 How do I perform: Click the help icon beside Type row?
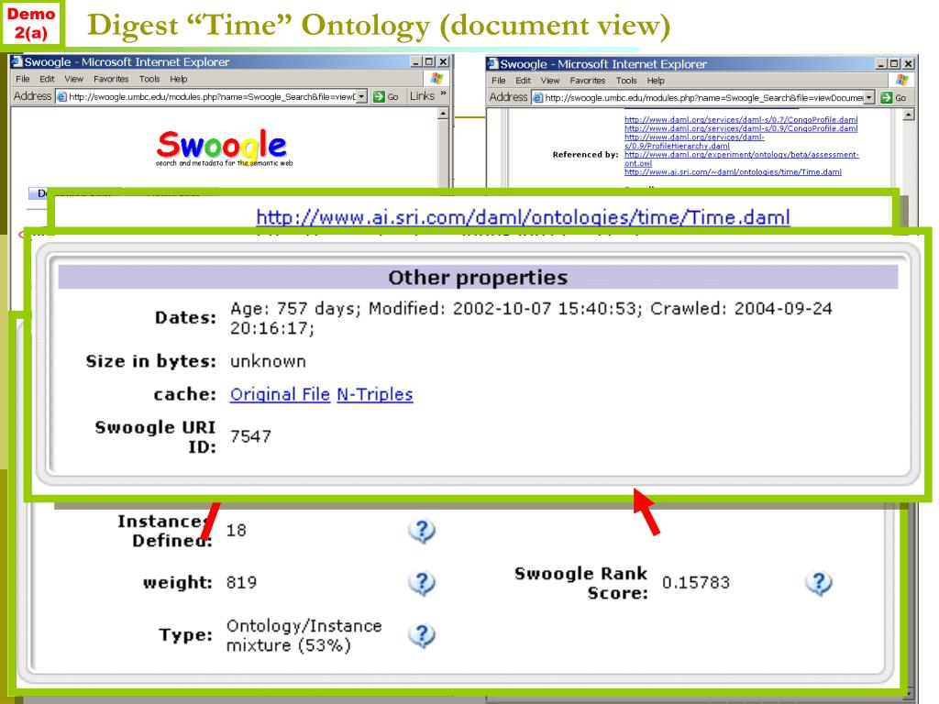point(422,635)
